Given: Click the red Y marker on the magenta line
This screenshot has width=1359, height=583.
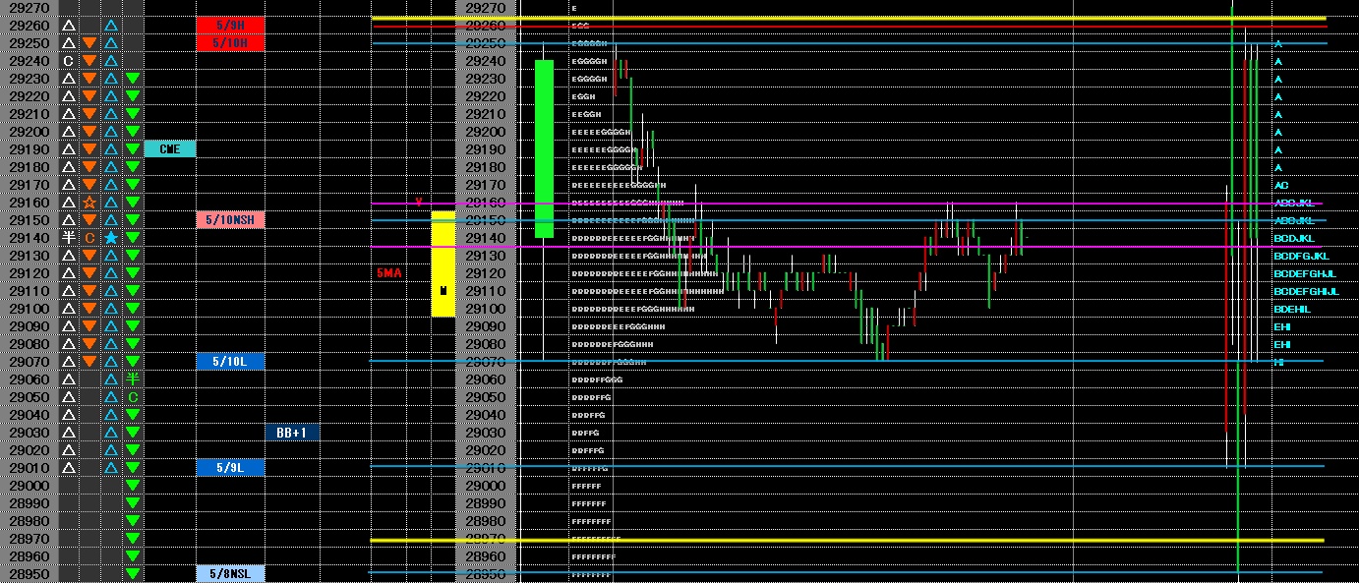Looking at the screenshot, I should tap(418, 202).
